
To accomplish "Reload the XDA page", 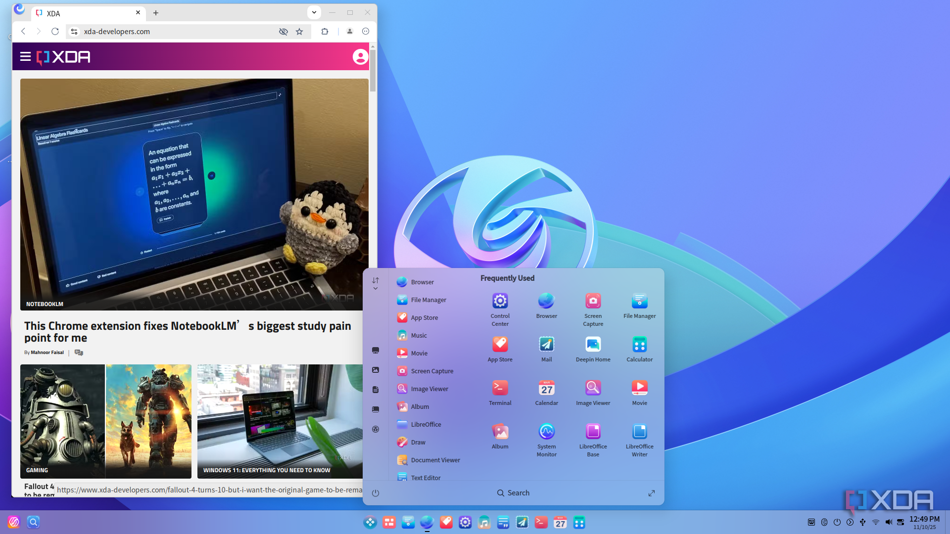I will (55, 32).
